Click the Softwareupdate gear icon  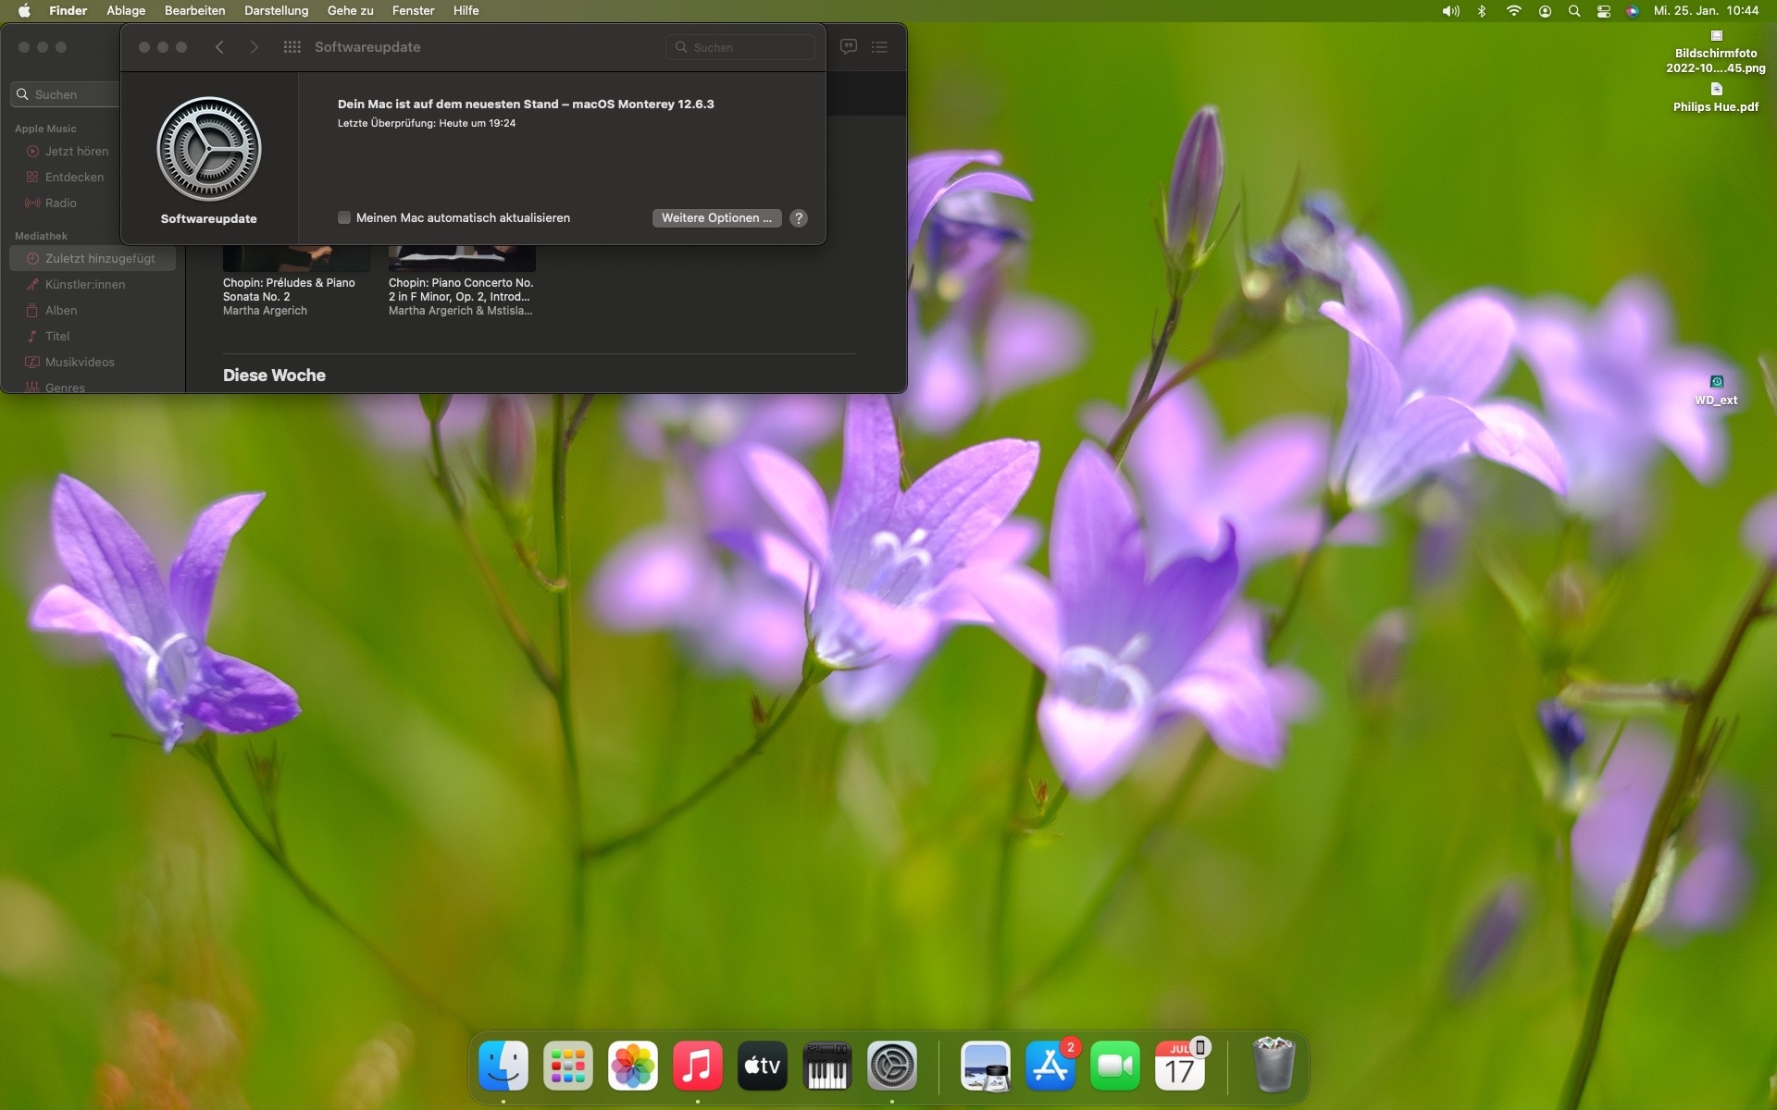209,149
